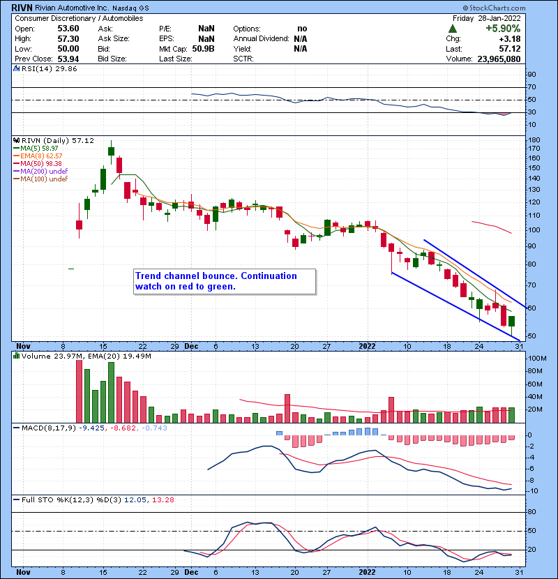The image size is (558, 579).
Task: Click the Annual Dividend N/A value
Action: (x=300, y=39)
